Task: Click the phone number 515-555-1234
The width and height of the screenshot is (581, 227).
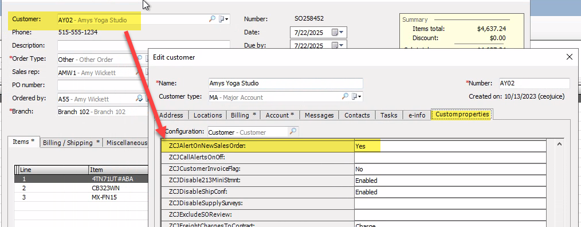Action: [x=78, y=32]
